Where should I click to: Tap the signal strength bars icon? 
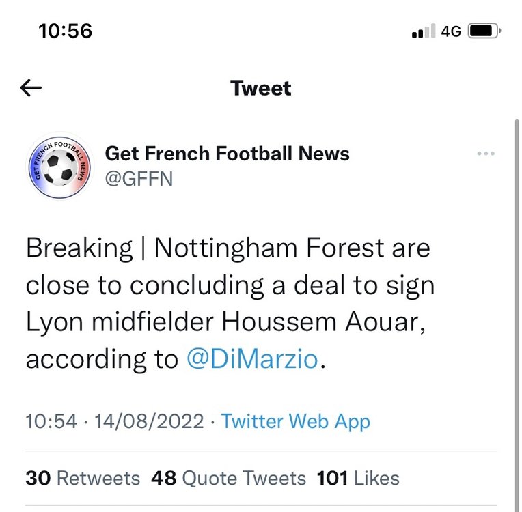(424, 31)
